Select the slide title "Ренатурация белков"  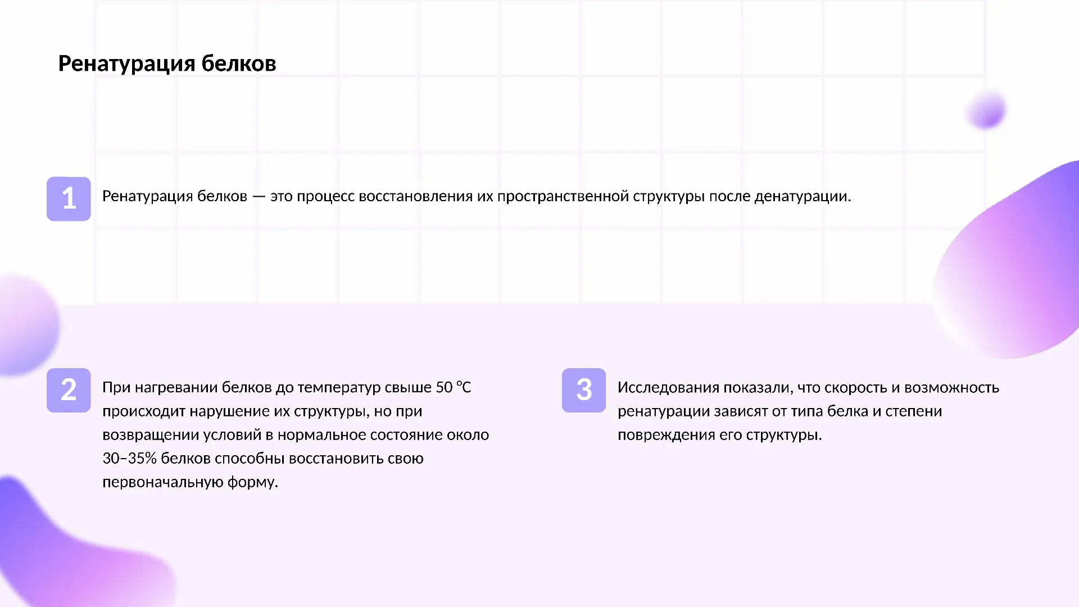(x=167, y=64)
